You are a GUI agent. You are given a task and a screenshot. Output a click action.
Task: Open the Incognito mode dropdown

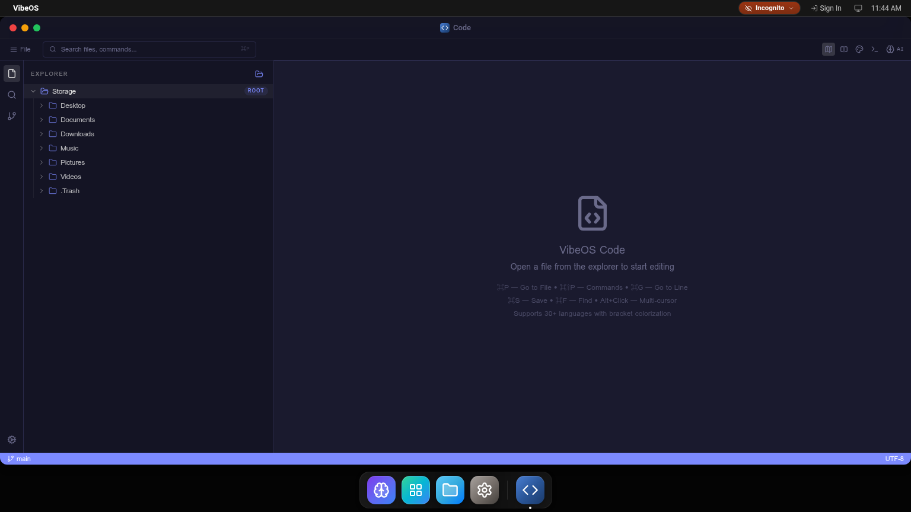point(769,8)
